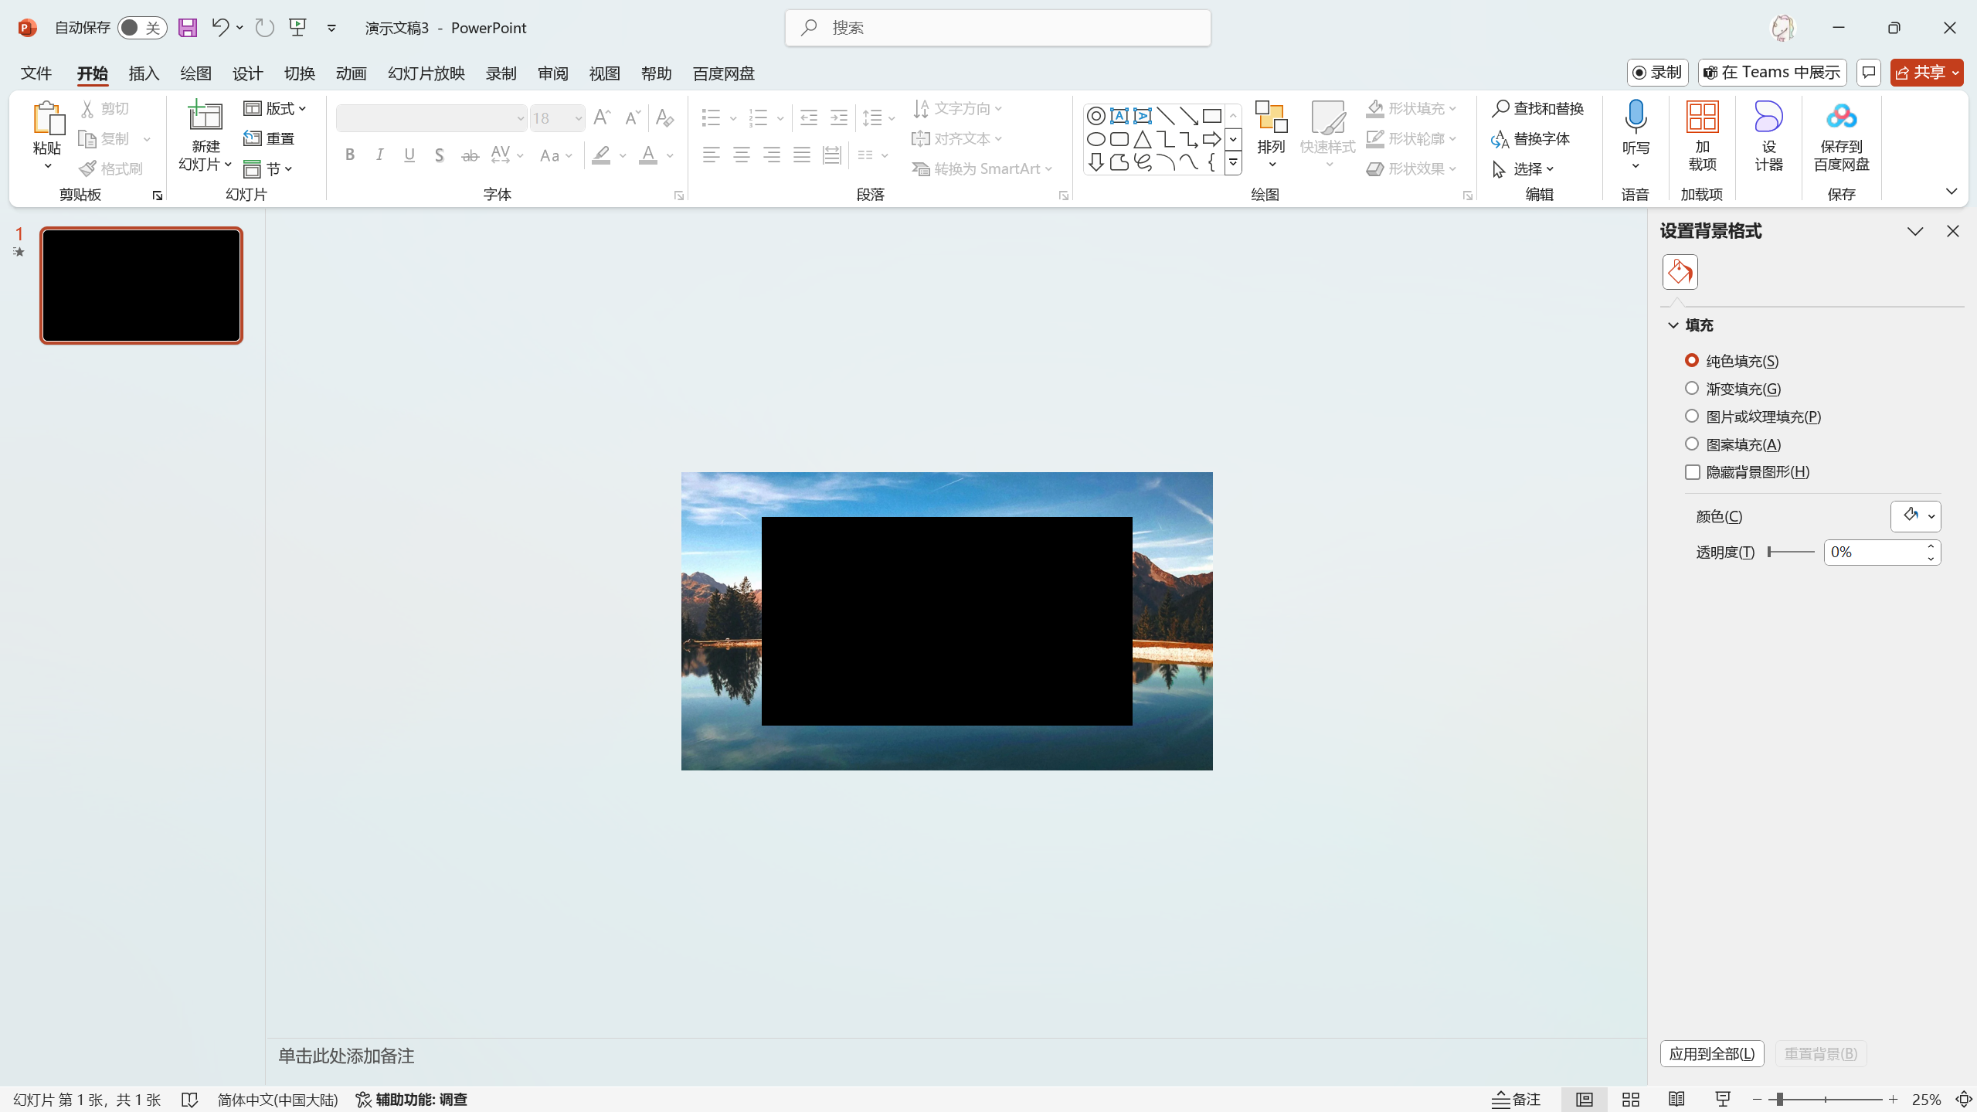Select the oval shape in shapes gallery
This screenshot has height=1112, width=1977.
pyautogui.click(x=1096, y=139)
